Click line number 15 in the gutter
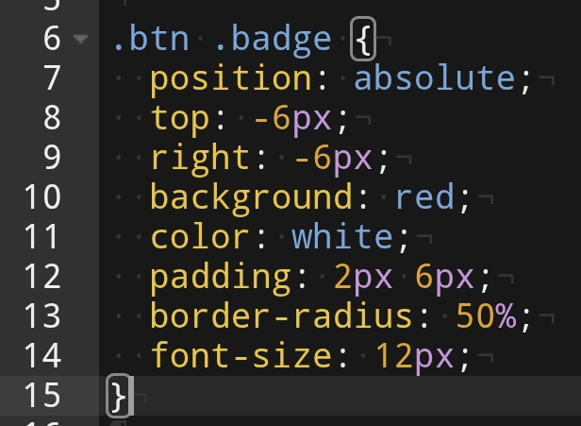 41,396
